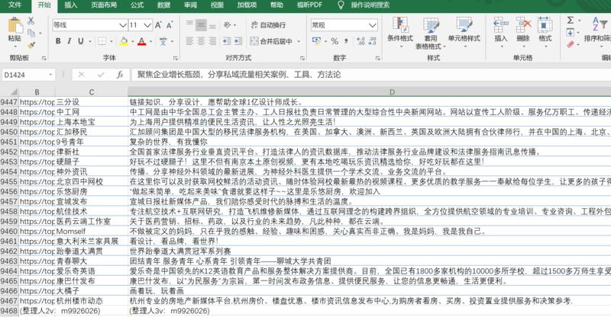
Task: Open text orientation options
Action: pos(228,25)
